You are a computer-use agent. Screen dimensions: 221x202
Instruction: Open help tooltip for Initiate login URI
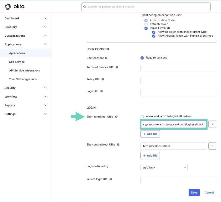point(111,179)
